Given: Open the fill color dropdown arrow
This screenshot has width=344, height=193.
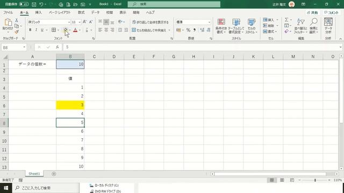Looking at the screenshot, I should point(70,30).
